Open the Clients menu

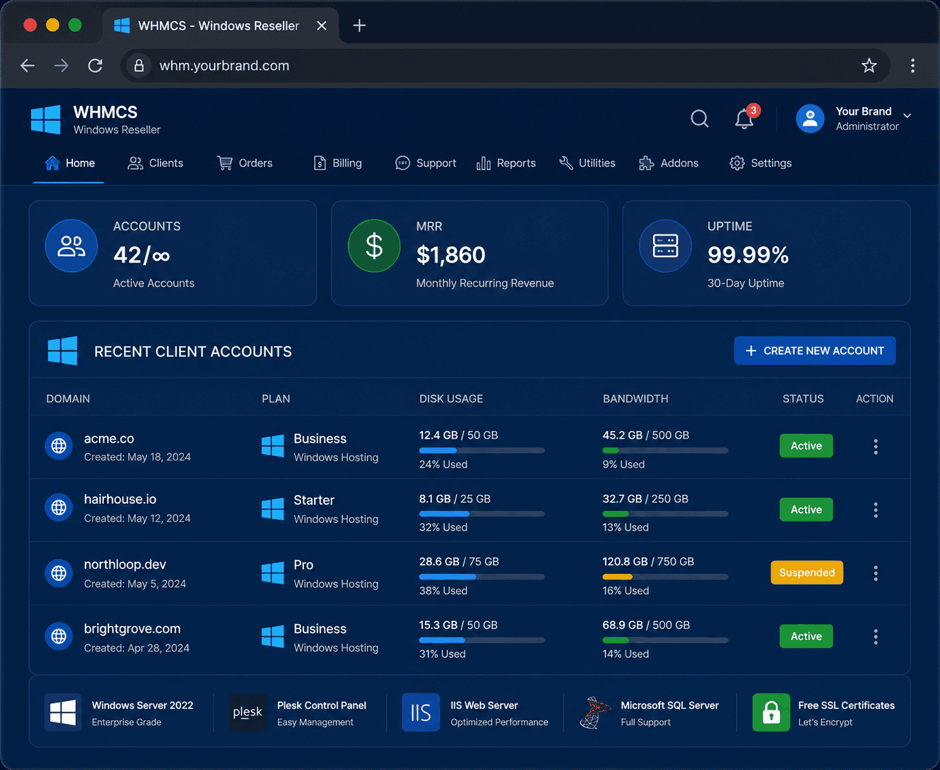tap(155, 163)
